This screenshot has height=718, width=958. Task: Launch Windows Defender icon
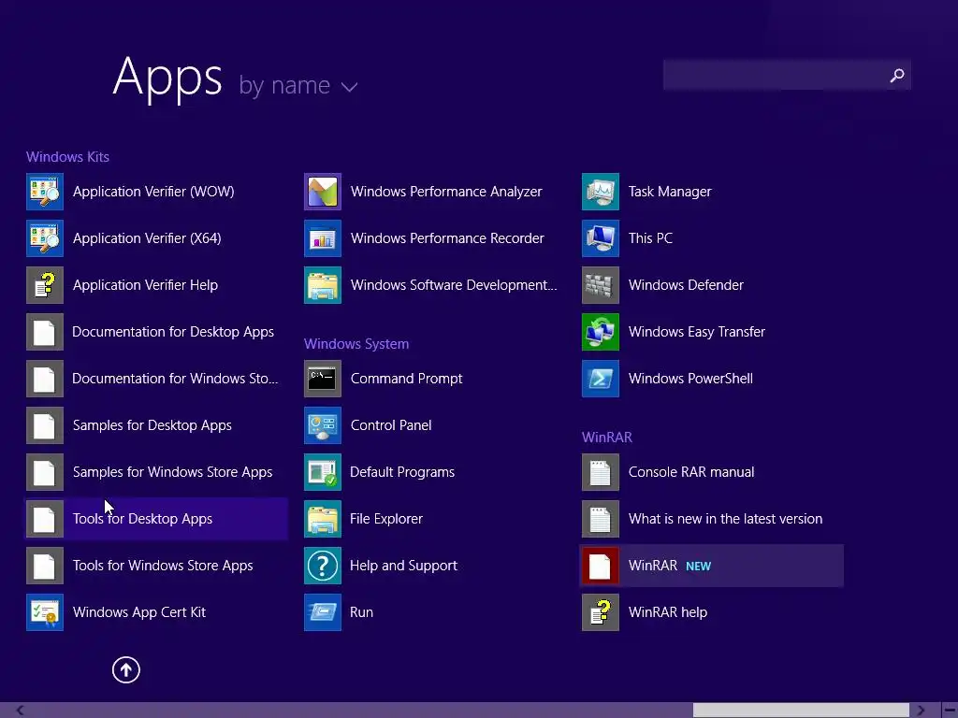tap(601, 285)
